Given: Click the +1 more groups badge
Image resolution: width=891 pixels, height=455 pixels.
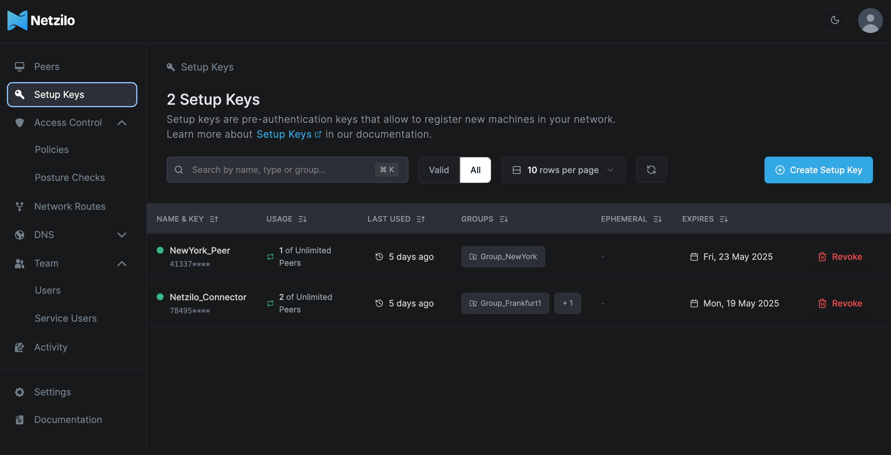Looking at the screenshot, I should tap(568, 303).
